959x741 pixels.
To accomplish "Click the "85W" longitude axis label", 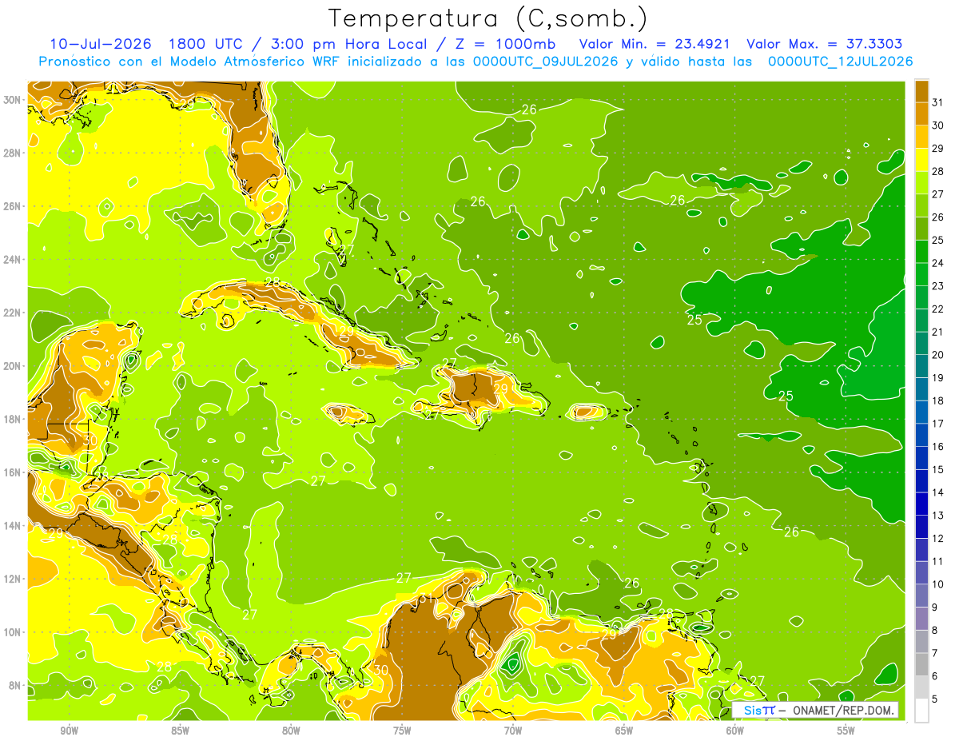I will point(180,731).
